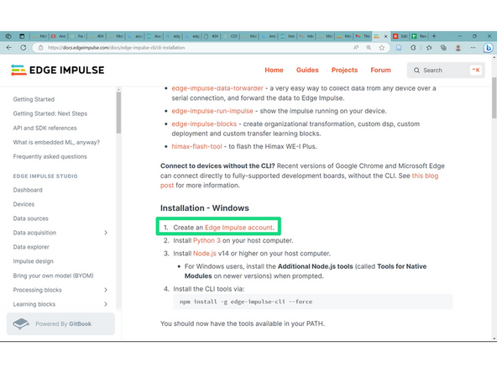This screenshot has height=373, width=497.
Task: Click the Installation - Windows heading
Action: coord(205,208)
